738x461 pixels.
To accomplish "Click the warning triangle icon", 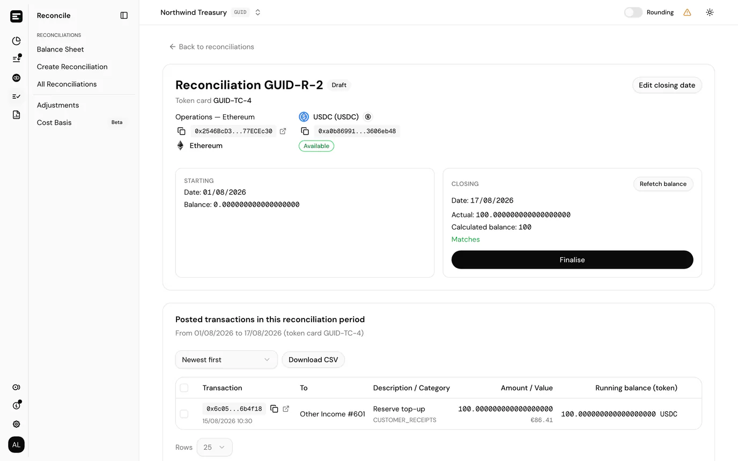I will tap(687, 12).
